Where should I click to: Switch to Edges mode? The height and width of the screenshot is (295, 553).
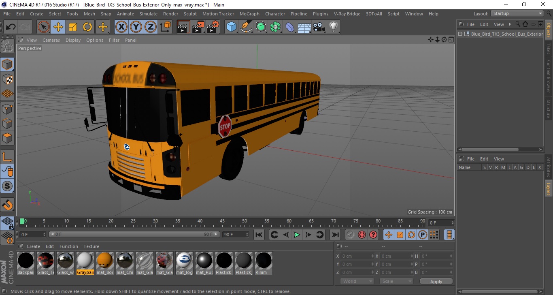point(7,123)
